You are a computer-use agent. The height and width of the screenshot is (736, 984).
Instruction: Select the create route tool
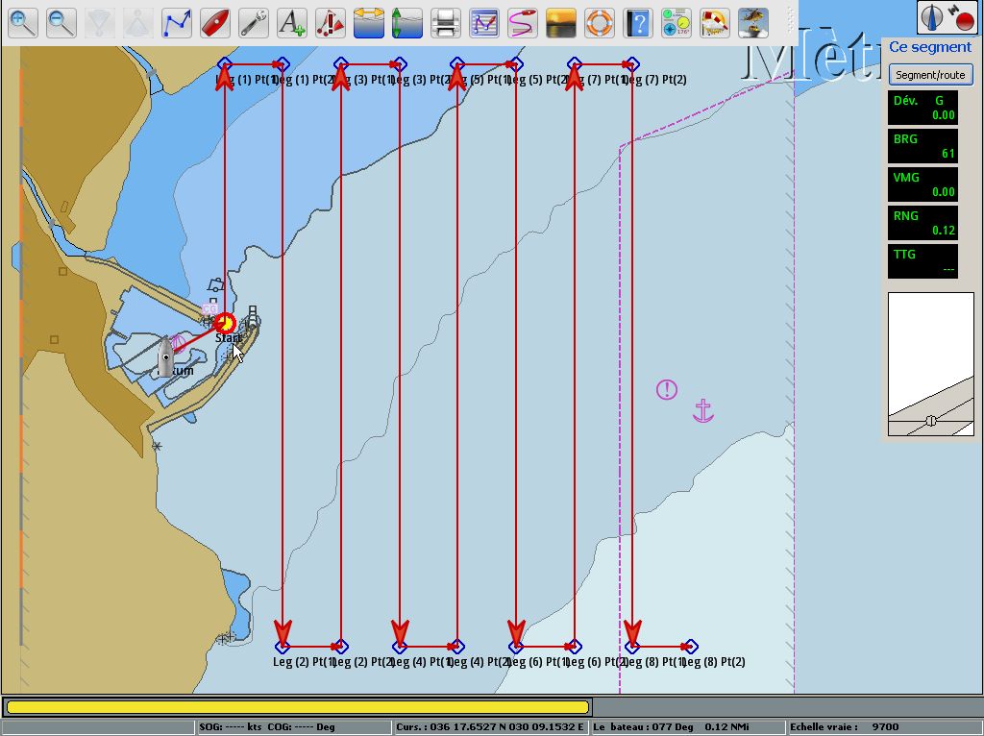coord(177,23)
